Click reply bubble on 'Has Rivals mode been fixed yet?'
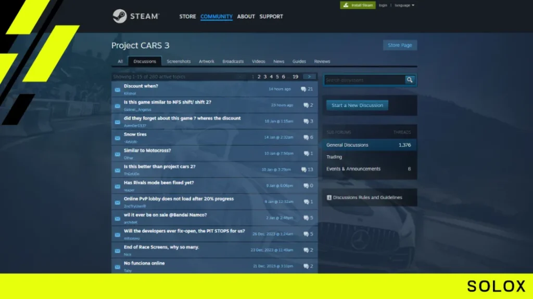 click(306, 186)
